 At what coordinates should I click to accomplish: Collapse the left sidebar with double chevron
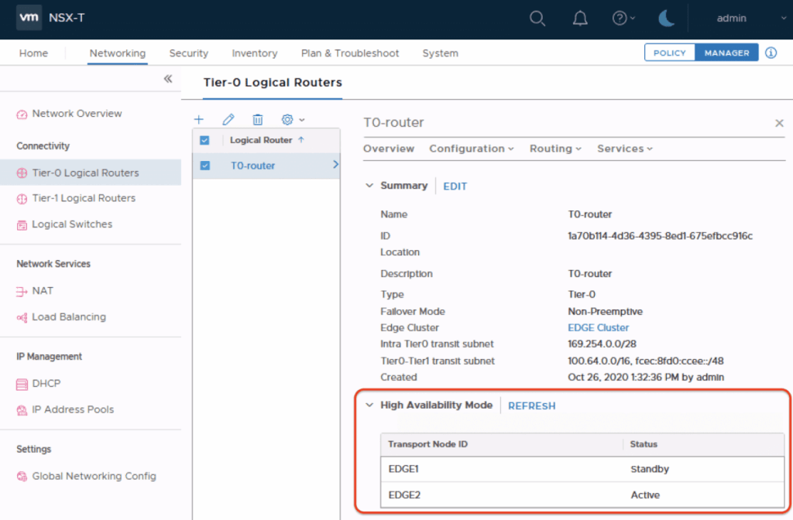pos(168,79)
